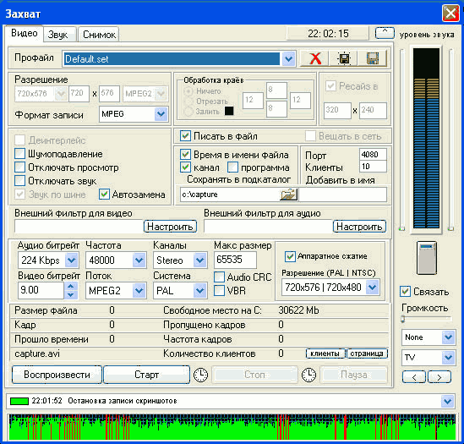Click the Добавить в имя text field

coord(342,195)
